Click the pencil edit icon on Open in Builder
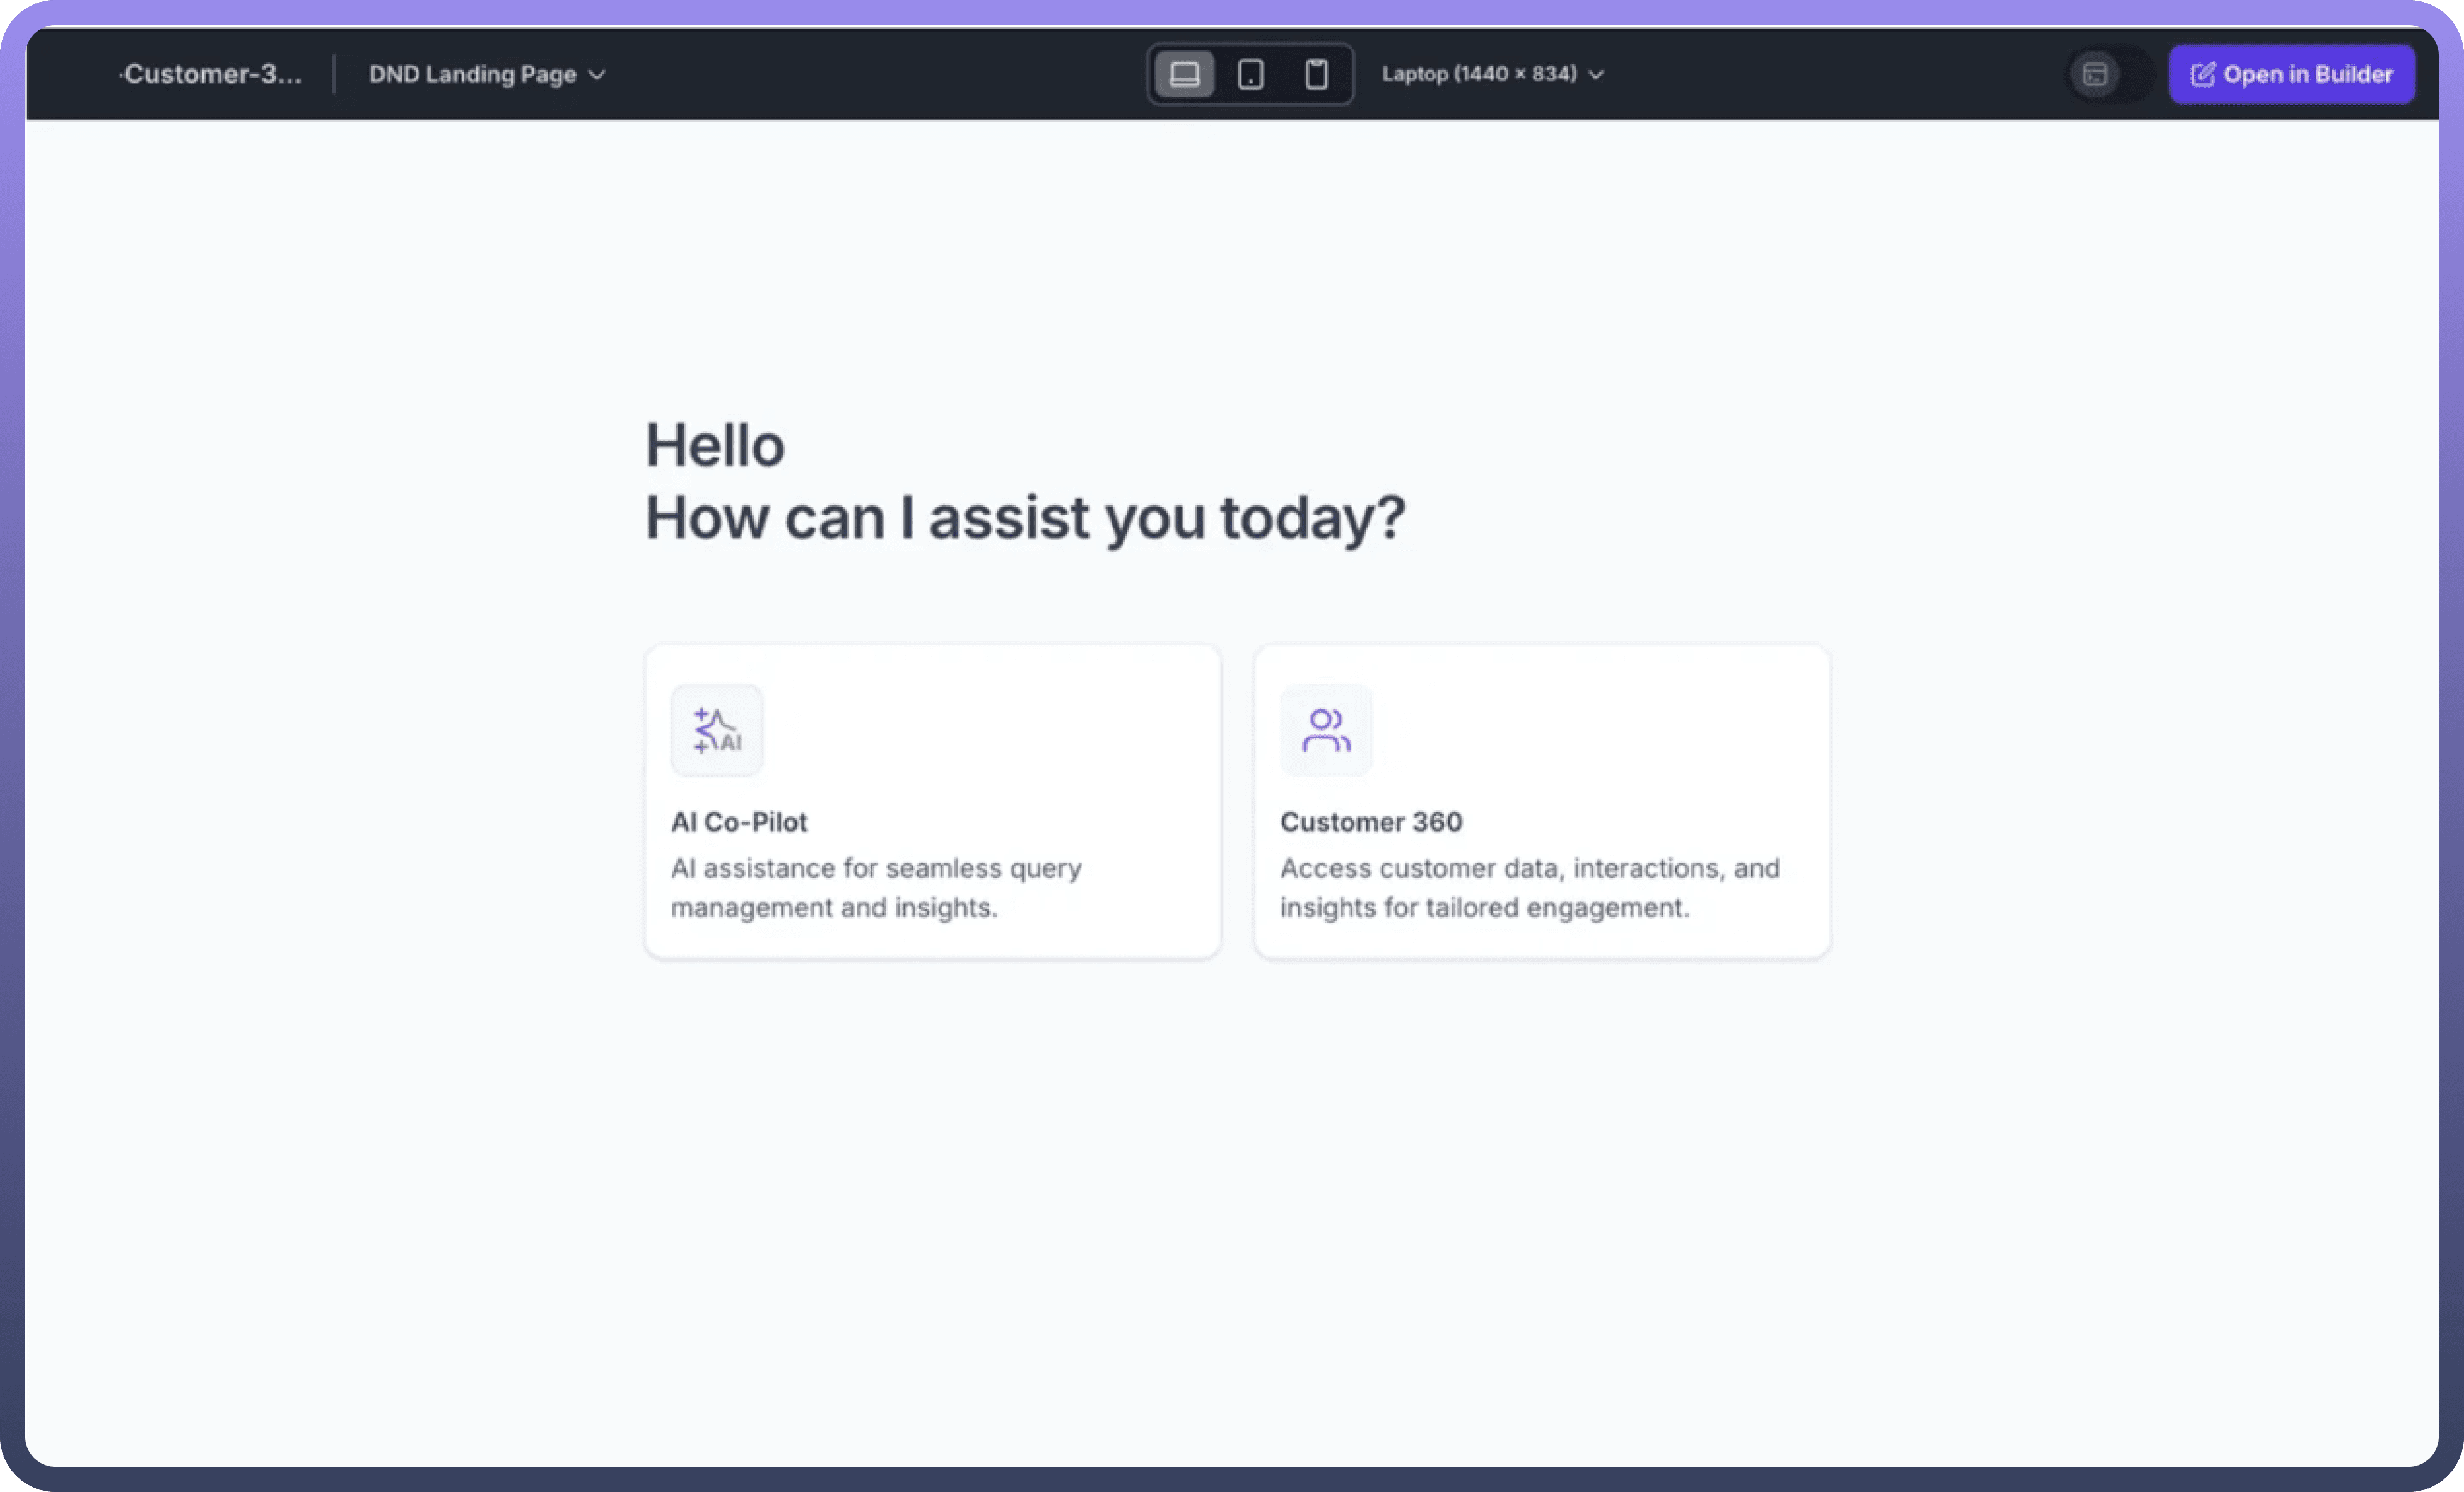This screenshot has width=2464, height=1492. (x=2203, y=75)
